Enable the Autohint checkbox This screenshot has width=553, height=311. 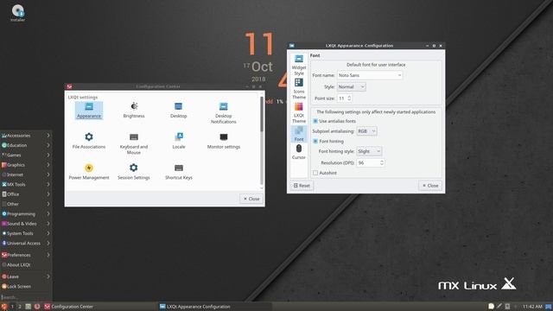pyautogui.click(x=315, y=173)
